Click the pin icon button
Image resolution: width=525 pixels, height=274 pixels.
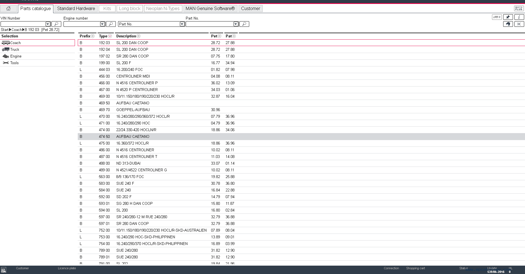(x=508, y=17)
